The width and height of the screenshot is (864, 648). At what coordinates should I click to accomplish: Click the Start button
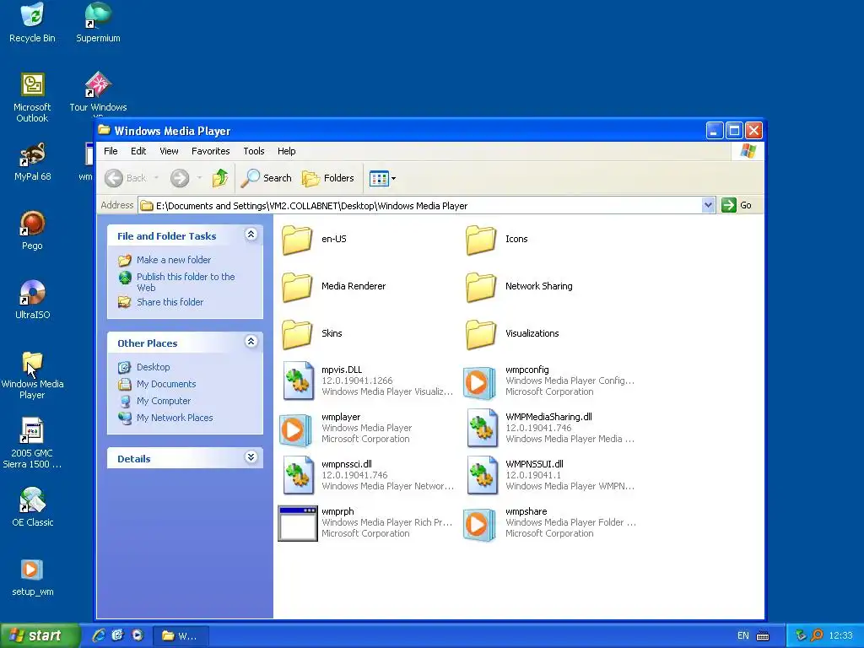click(40, 635)
